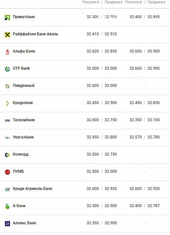This screenshot has height=235, width=170.
Task: Open the Таскомбанк bank name link
Action: click(x=24, y=120)
